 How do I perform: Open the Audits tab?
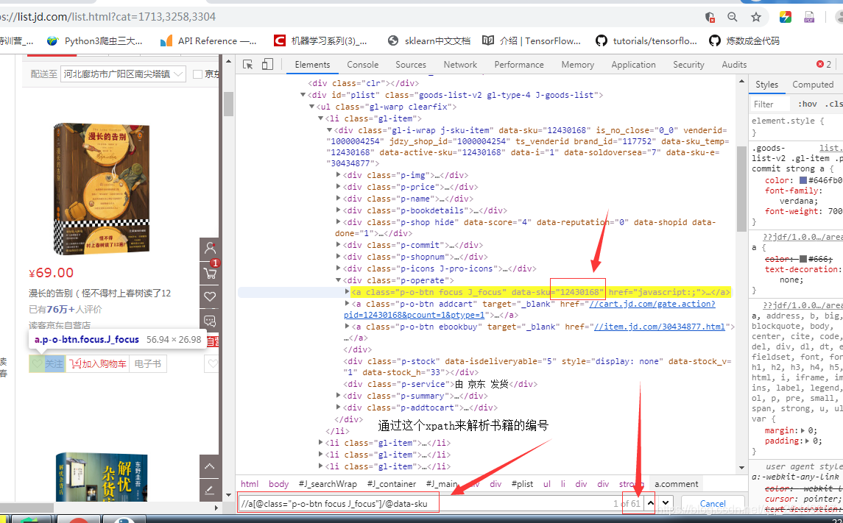click(734, 65)
